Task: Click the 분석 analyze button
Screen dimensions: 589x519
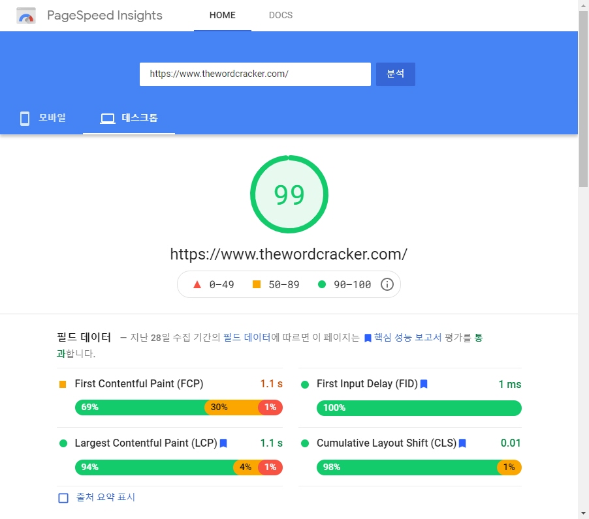Action: tap(396, 74)
